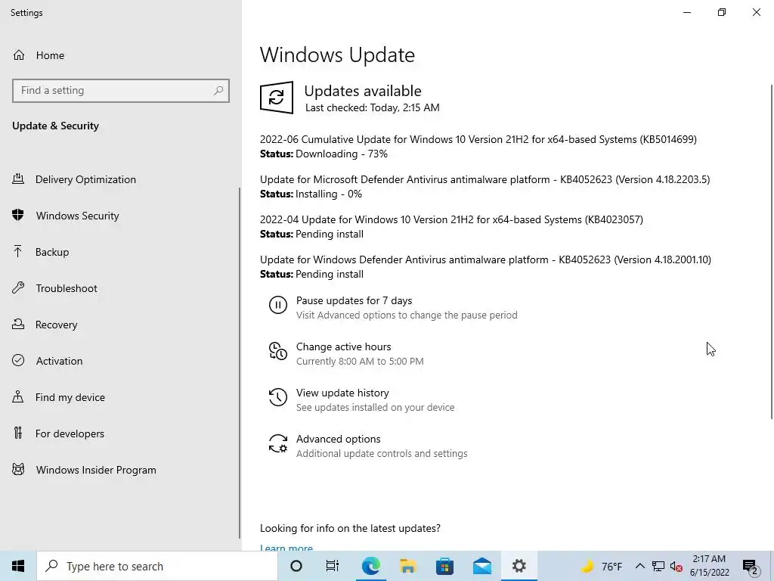Click the Update & Security heading
774x581 pixels.
(x=55, y=126)
